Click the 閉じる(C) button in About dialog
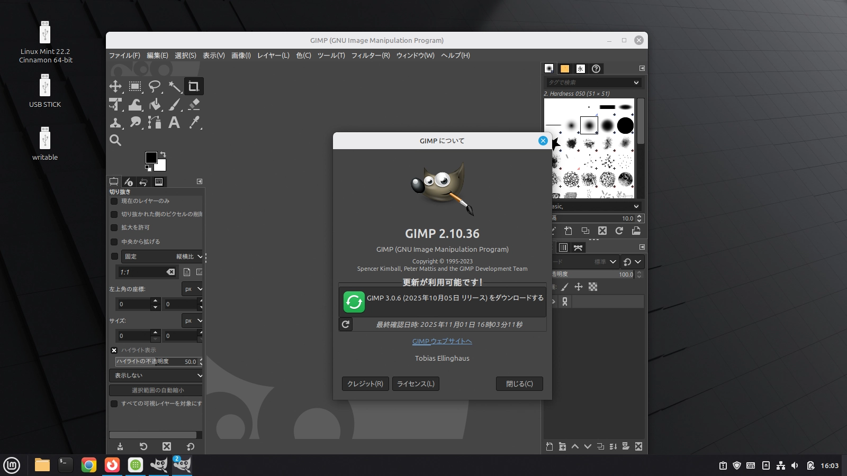Image resolution: width=847 pixels, height=476 pixels. click(x=519, y=384)
